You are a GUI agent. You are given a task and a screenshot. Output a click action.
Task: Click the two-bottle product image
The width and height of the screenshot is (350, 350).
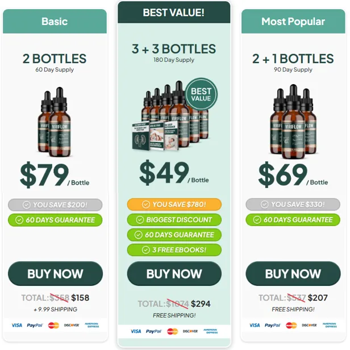tap(54, 122)
